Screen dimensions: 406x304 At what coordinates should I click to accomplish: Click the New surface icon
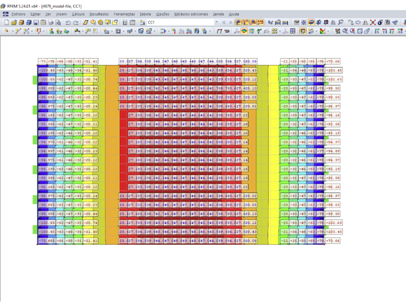pos(106,31)
